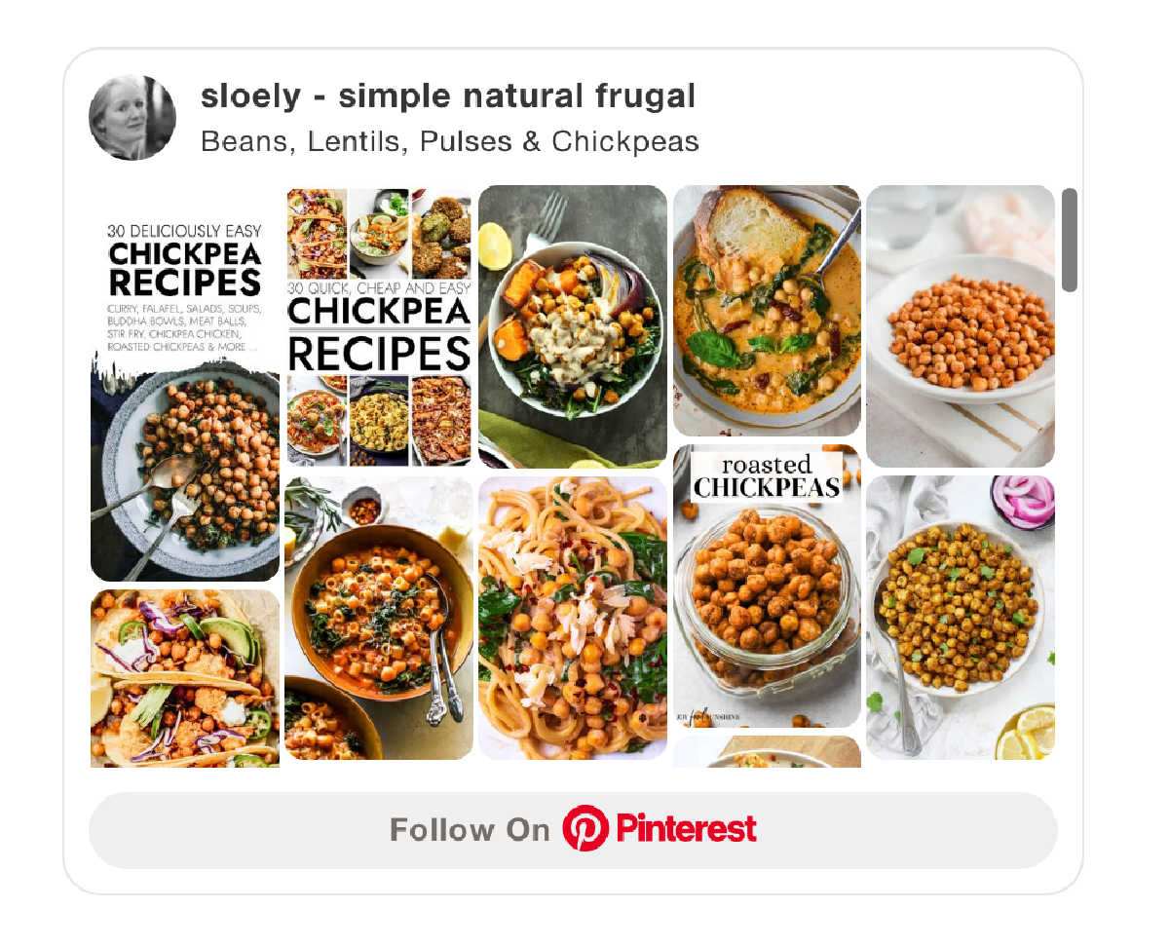Open the 30 Deliciously Easy Chickpea Recipes pin
The height and width of the screenshot is (946, 1169).
click(185, 383)
